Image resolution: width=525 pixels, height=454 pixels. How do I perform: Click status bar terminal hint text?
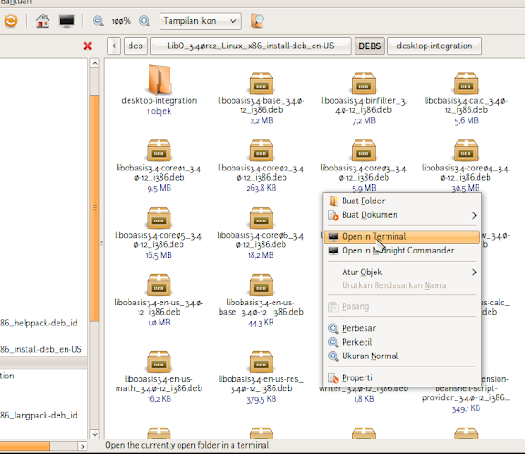click(x=187, y=445)
